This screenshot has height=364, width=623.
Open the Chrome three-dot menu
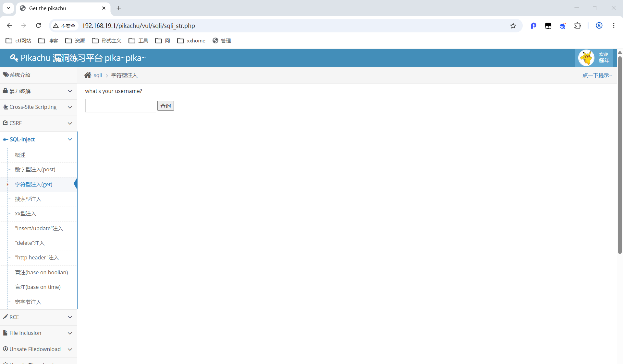tap(614, 26)
